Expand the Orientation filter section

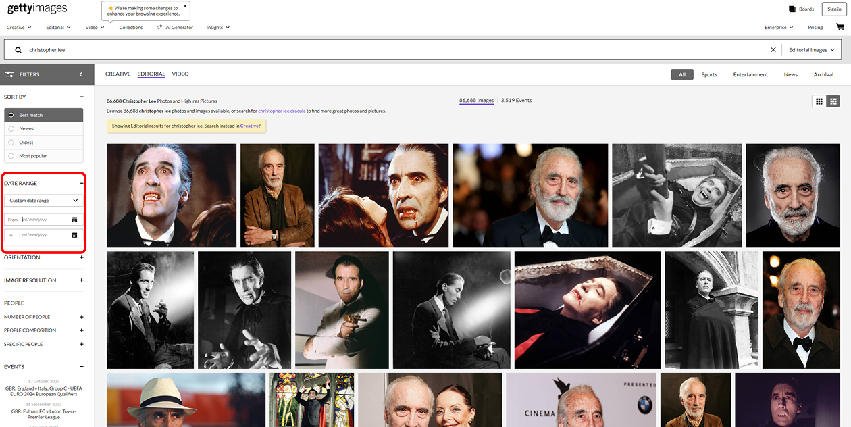(x=81, y=257)
